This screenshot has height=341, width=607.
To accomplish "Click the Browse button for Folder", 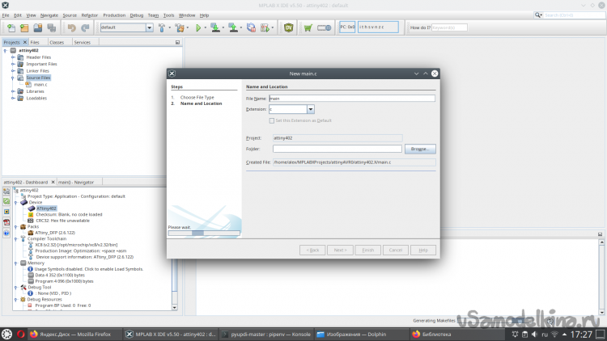I will (420, 149).
